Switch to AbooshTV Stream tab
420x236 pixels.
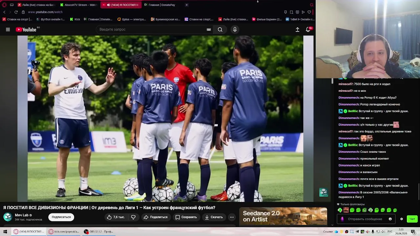[x=78, y=5]
